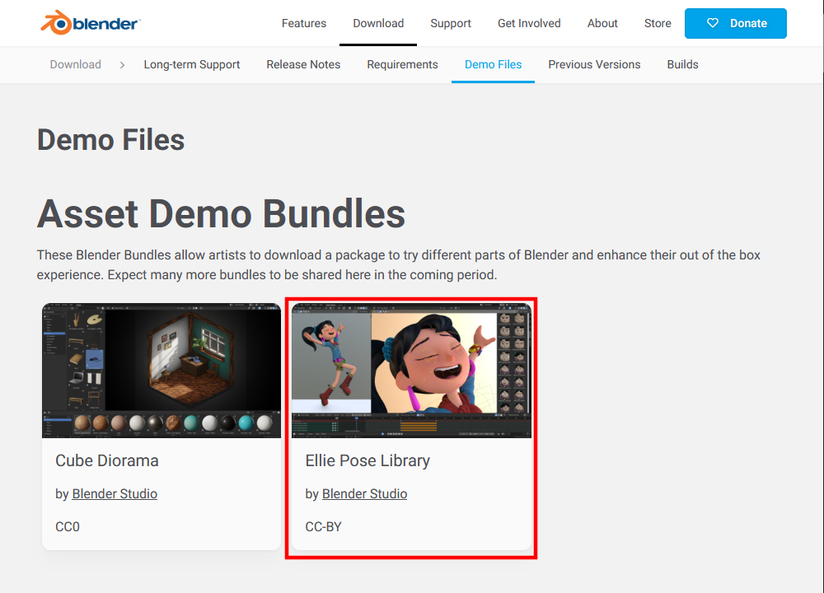
Task: Open the Previous Versions tab
Action: click(x=594, y=64)
